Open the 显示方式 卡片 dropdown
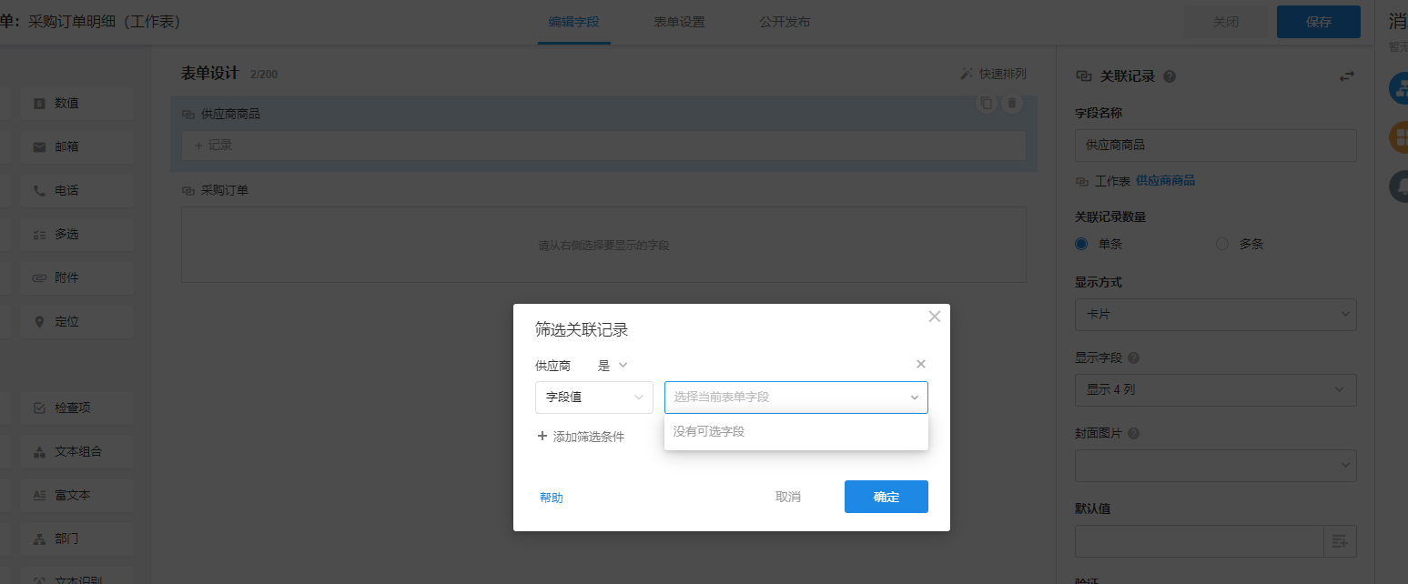This screenshot has height=584, width=1408. click(1215, 314)
